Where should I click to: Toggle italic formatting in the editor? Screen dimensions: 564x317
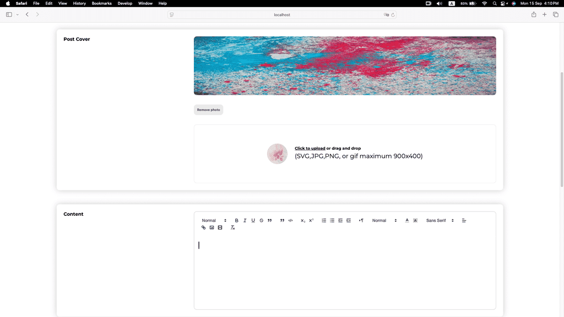(245, 220)
